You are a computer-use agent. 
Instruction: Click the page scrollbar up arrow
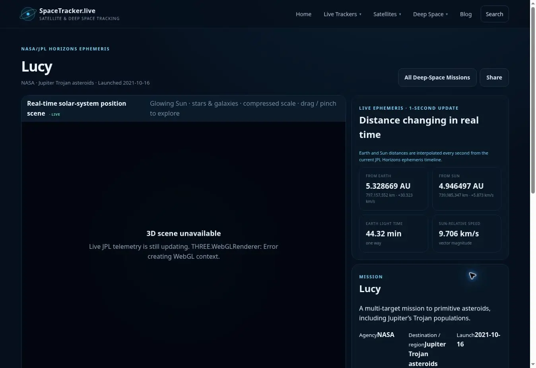coord(533,3)
